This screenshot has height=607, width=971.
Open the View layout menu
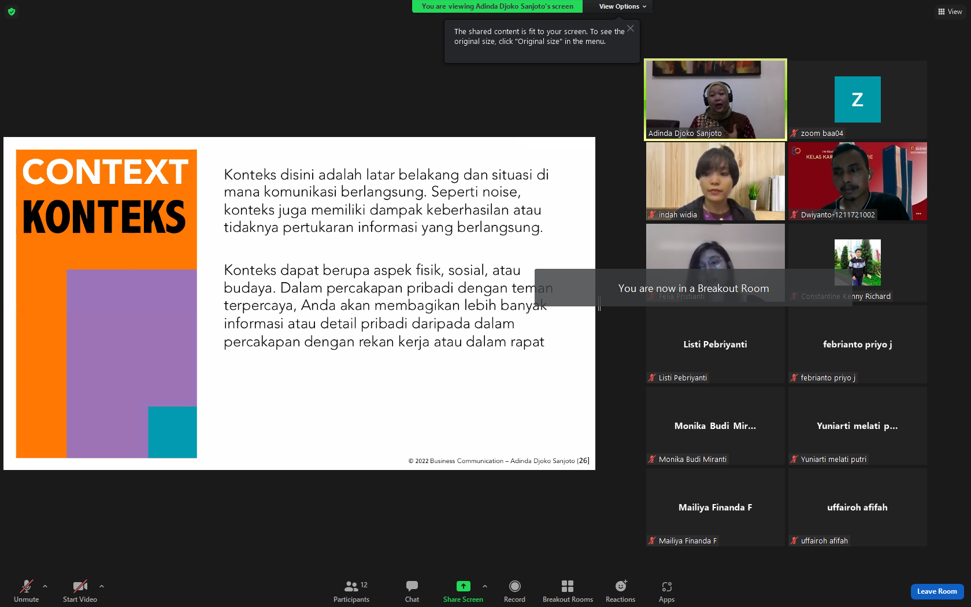[950, 12]
